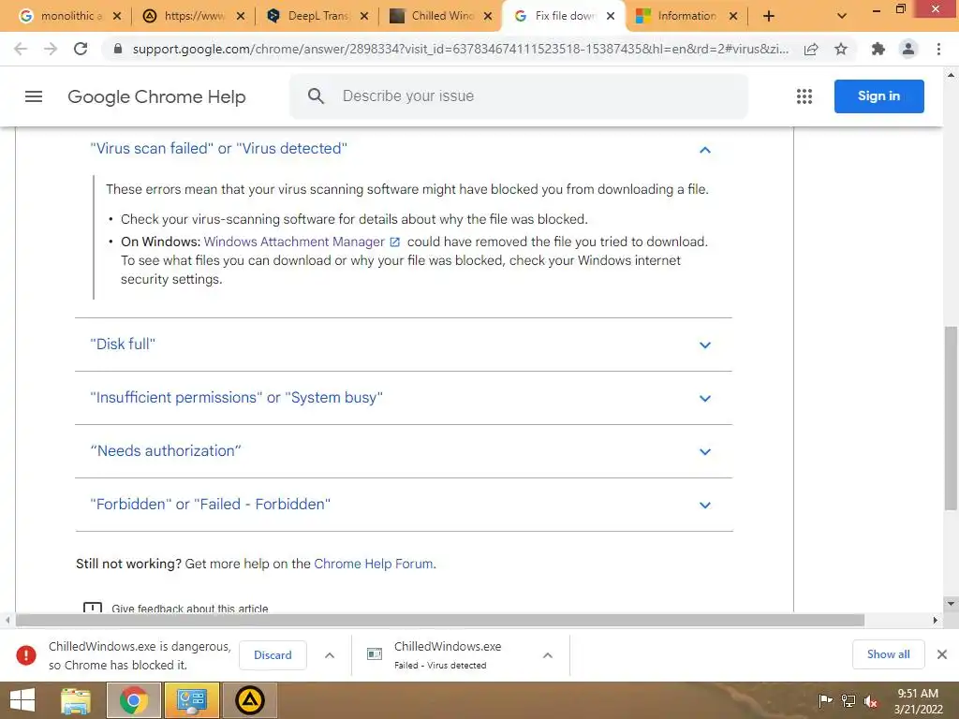This screenshot has height=719, width=959.
Task: Open the yellow triangle app in taskbar
Action: pos(249,700)
